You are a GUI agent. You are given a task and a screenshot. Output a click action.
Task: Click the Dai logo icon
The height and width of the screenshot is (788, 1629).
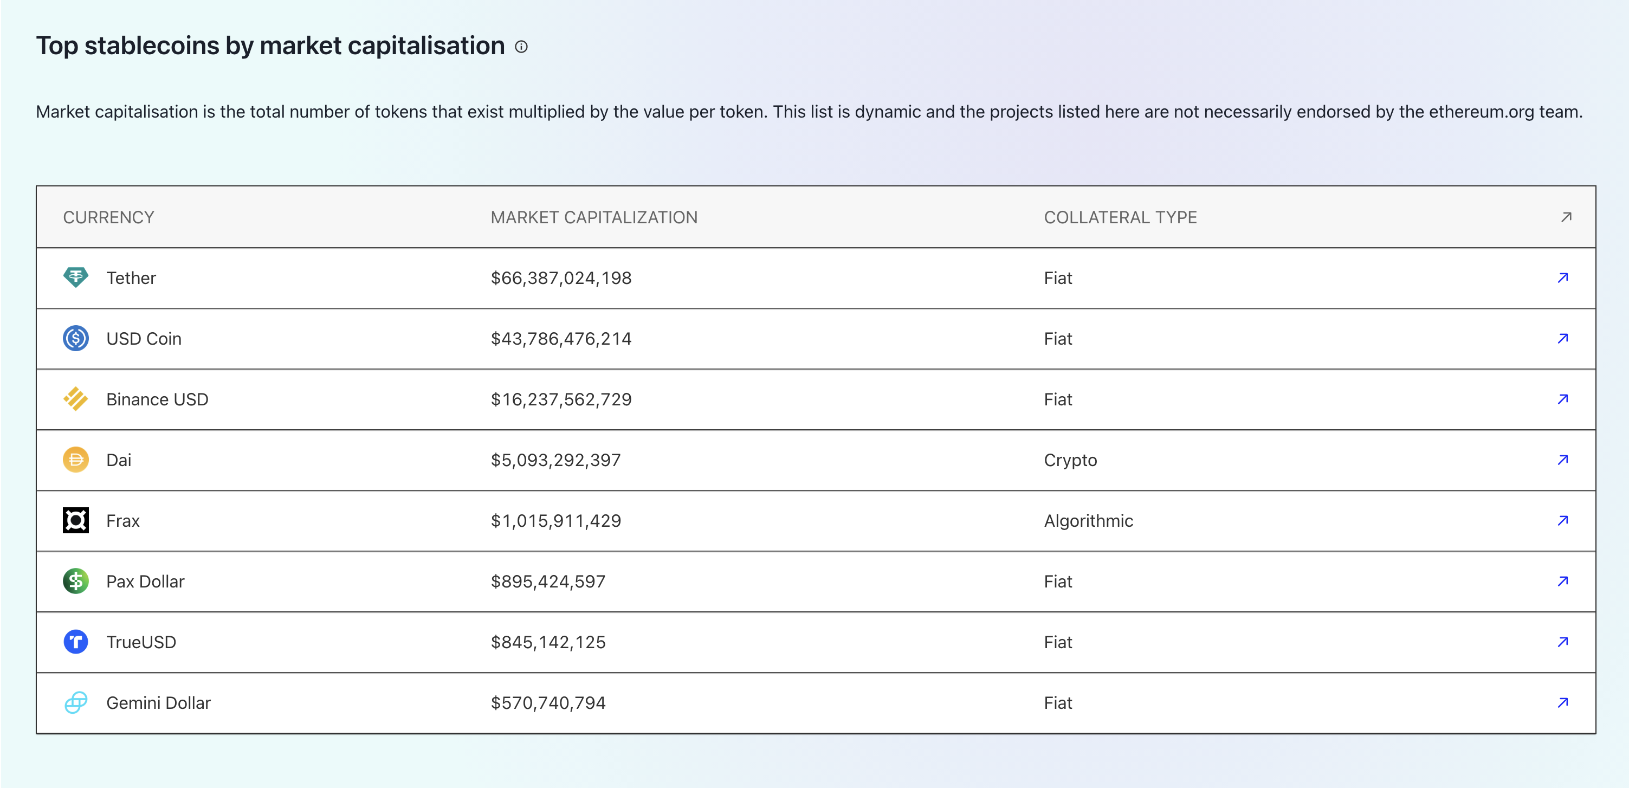tap(76, 460)
